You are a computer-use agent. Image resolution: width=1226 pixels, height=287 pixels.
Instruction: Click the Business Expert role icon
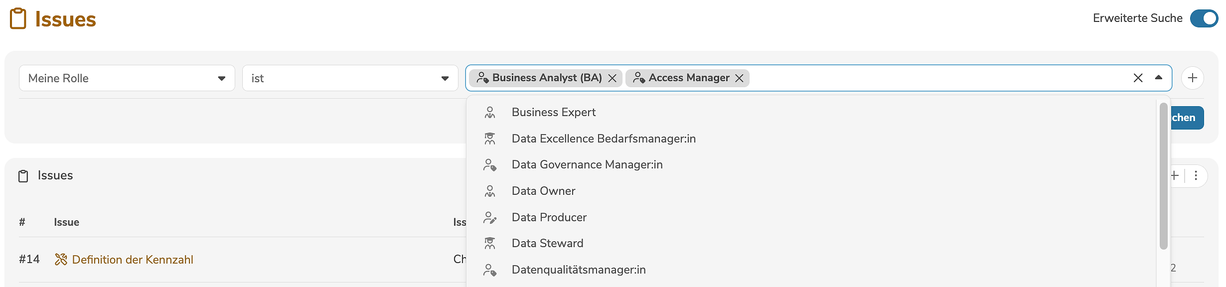489,112
